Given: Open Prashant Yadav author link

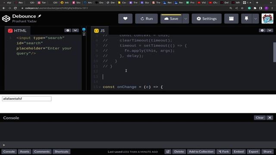Looking at the screenshot, I should 25,21.
